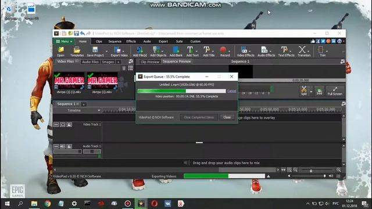Image resolution: width=372 pixels, height=209 pixels.
Task: Open the Audio Files bin tab
Action: point(90,62)
